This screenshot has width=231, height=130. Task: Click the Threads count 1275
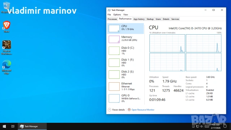tap(166, 91)
